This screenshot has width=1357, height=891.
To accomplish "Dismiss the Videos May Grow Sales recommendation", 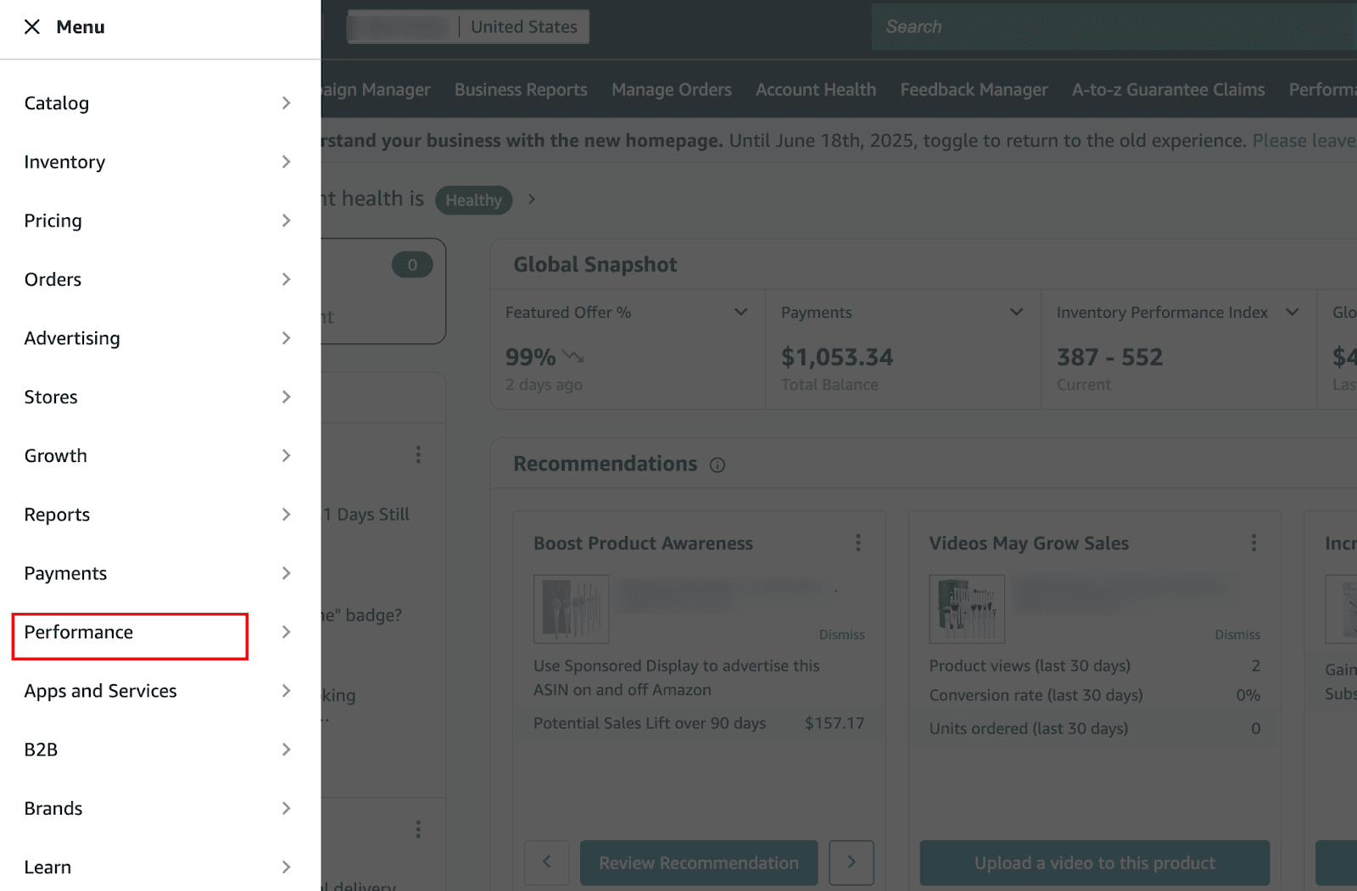I will pos(1237,635).
